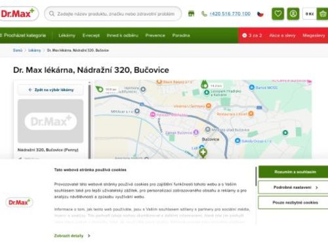Go to Lékárny breadcrumb link
Viewport: 328px width, 246px height.
[x=35, y=51]
